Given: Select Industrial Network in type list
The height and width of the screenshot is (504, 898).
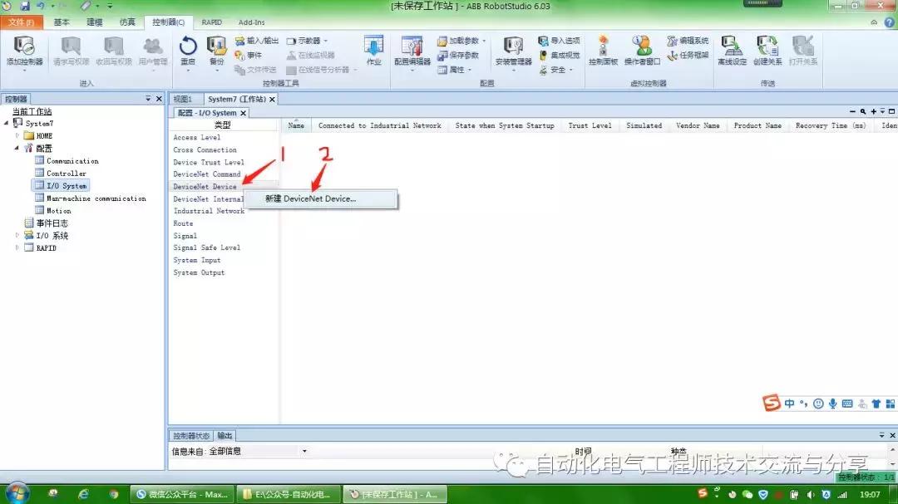Looking at the screenshot, I should (209, 211).
